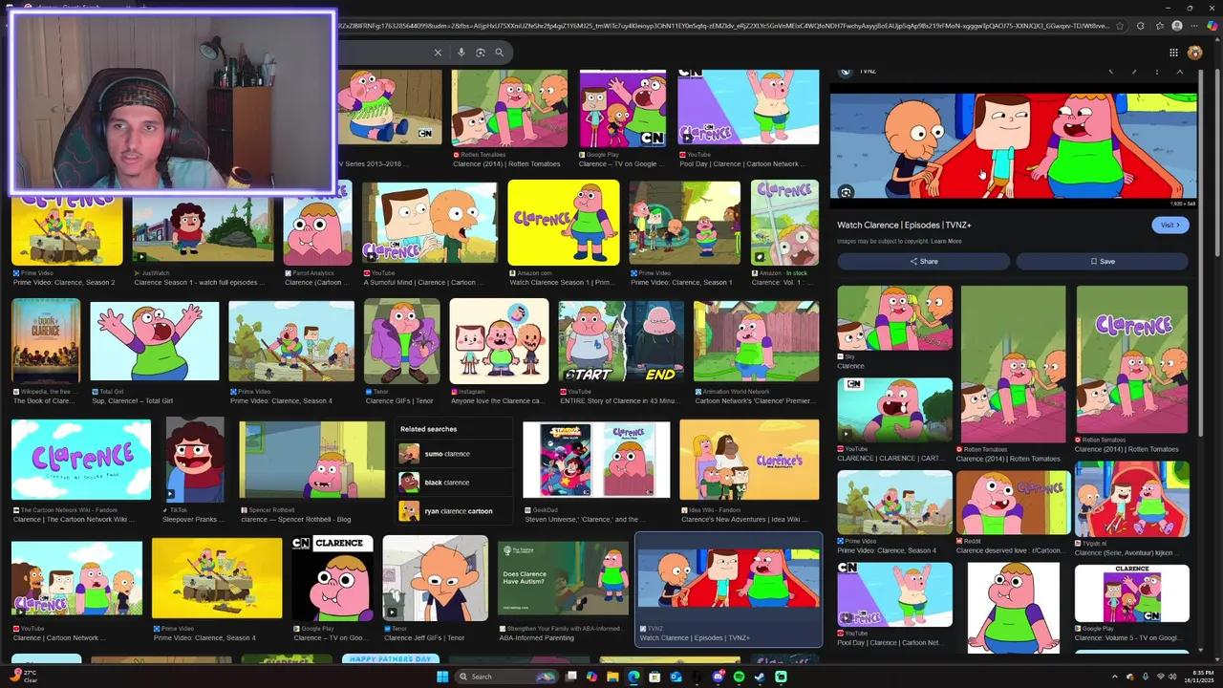This screenshot has height=688, width=1223.
Task: Open Steam from the taskbar
Action: pyautogui.click(x=760, y=677)
